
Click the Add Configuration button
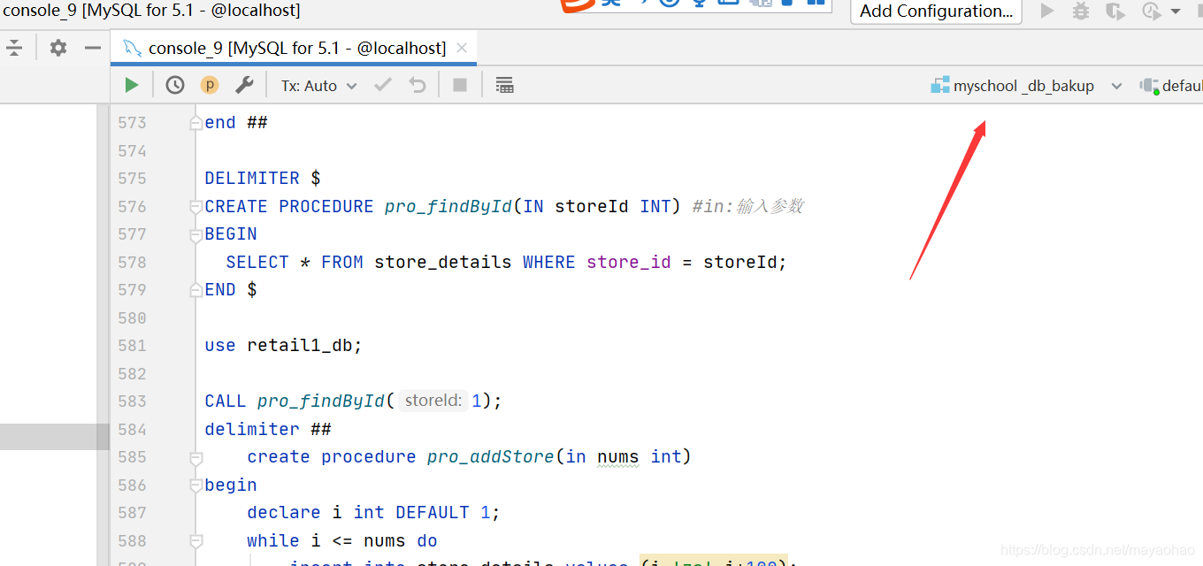(x=935, y=11)
